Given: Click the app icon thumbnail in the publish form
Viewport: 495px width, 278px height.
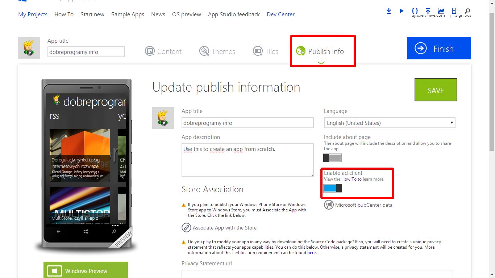Looking at the screenshot, I should [x=163, y=118].
